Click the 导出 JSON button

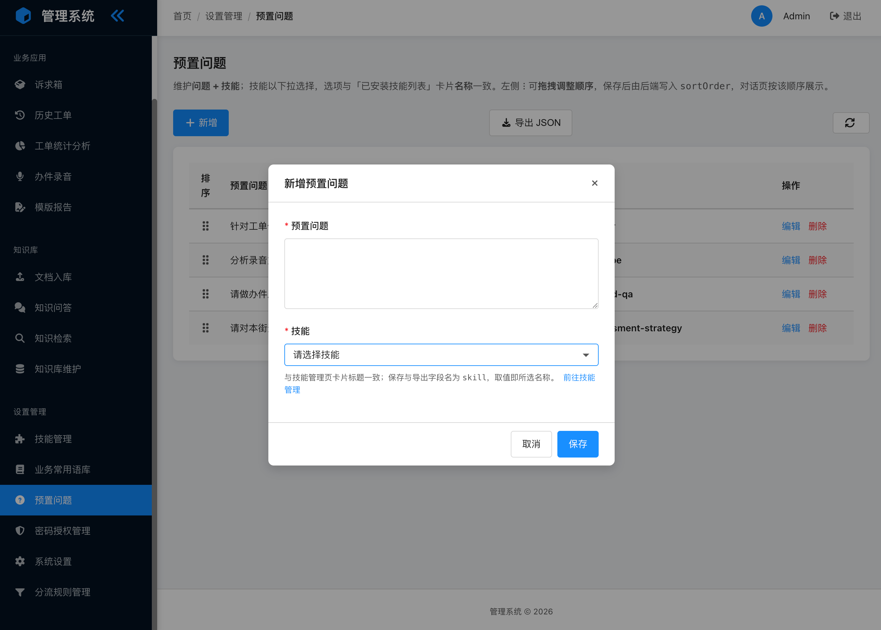coord(531,123)
